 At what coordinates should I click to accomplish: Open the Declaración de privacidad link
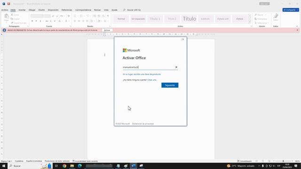coord(143,124)
